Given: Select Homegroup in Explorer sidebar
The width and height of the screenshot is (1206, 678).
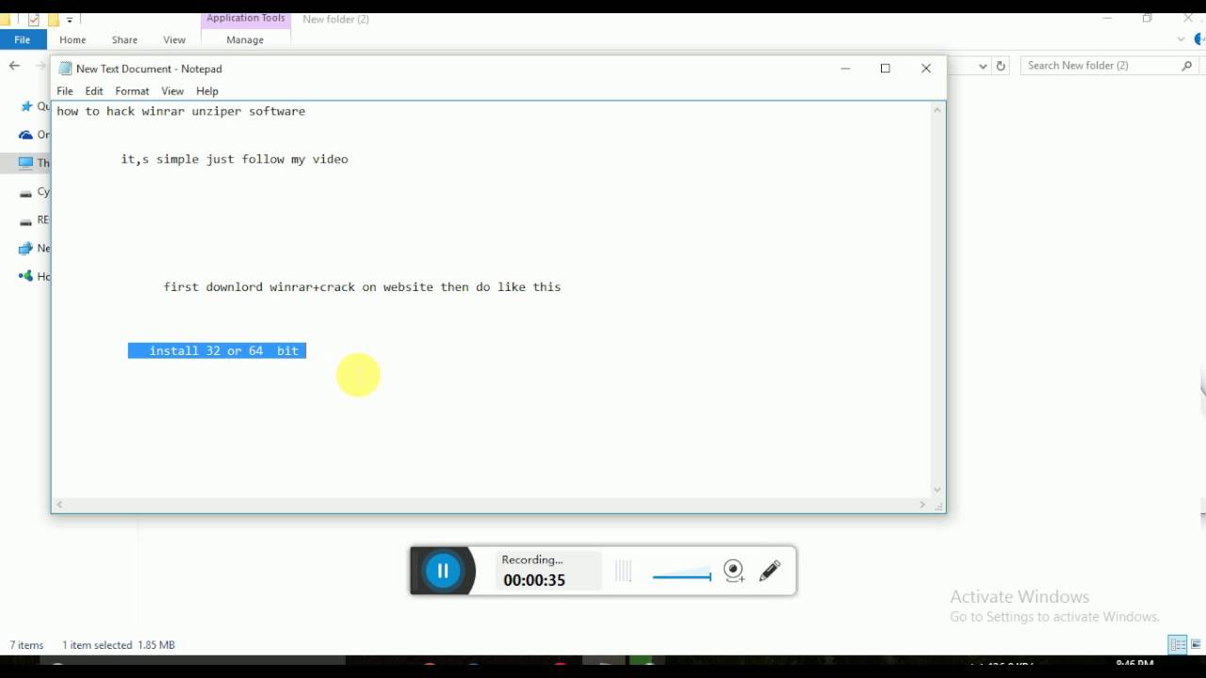Looking at the screenshot, I should [x=35, y=277].
